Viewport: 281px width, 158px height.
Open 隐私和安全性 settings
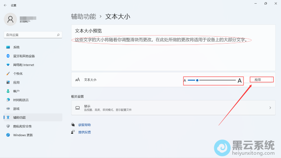click(x=33, y=126)
